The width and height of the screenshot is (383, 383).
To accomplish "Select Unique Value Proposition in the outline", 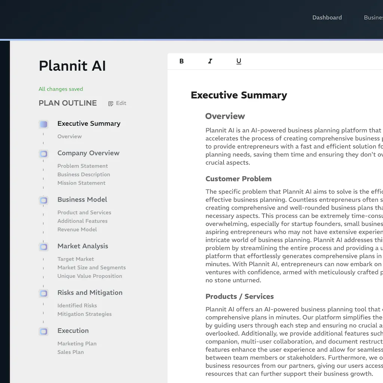I will 90,276.
